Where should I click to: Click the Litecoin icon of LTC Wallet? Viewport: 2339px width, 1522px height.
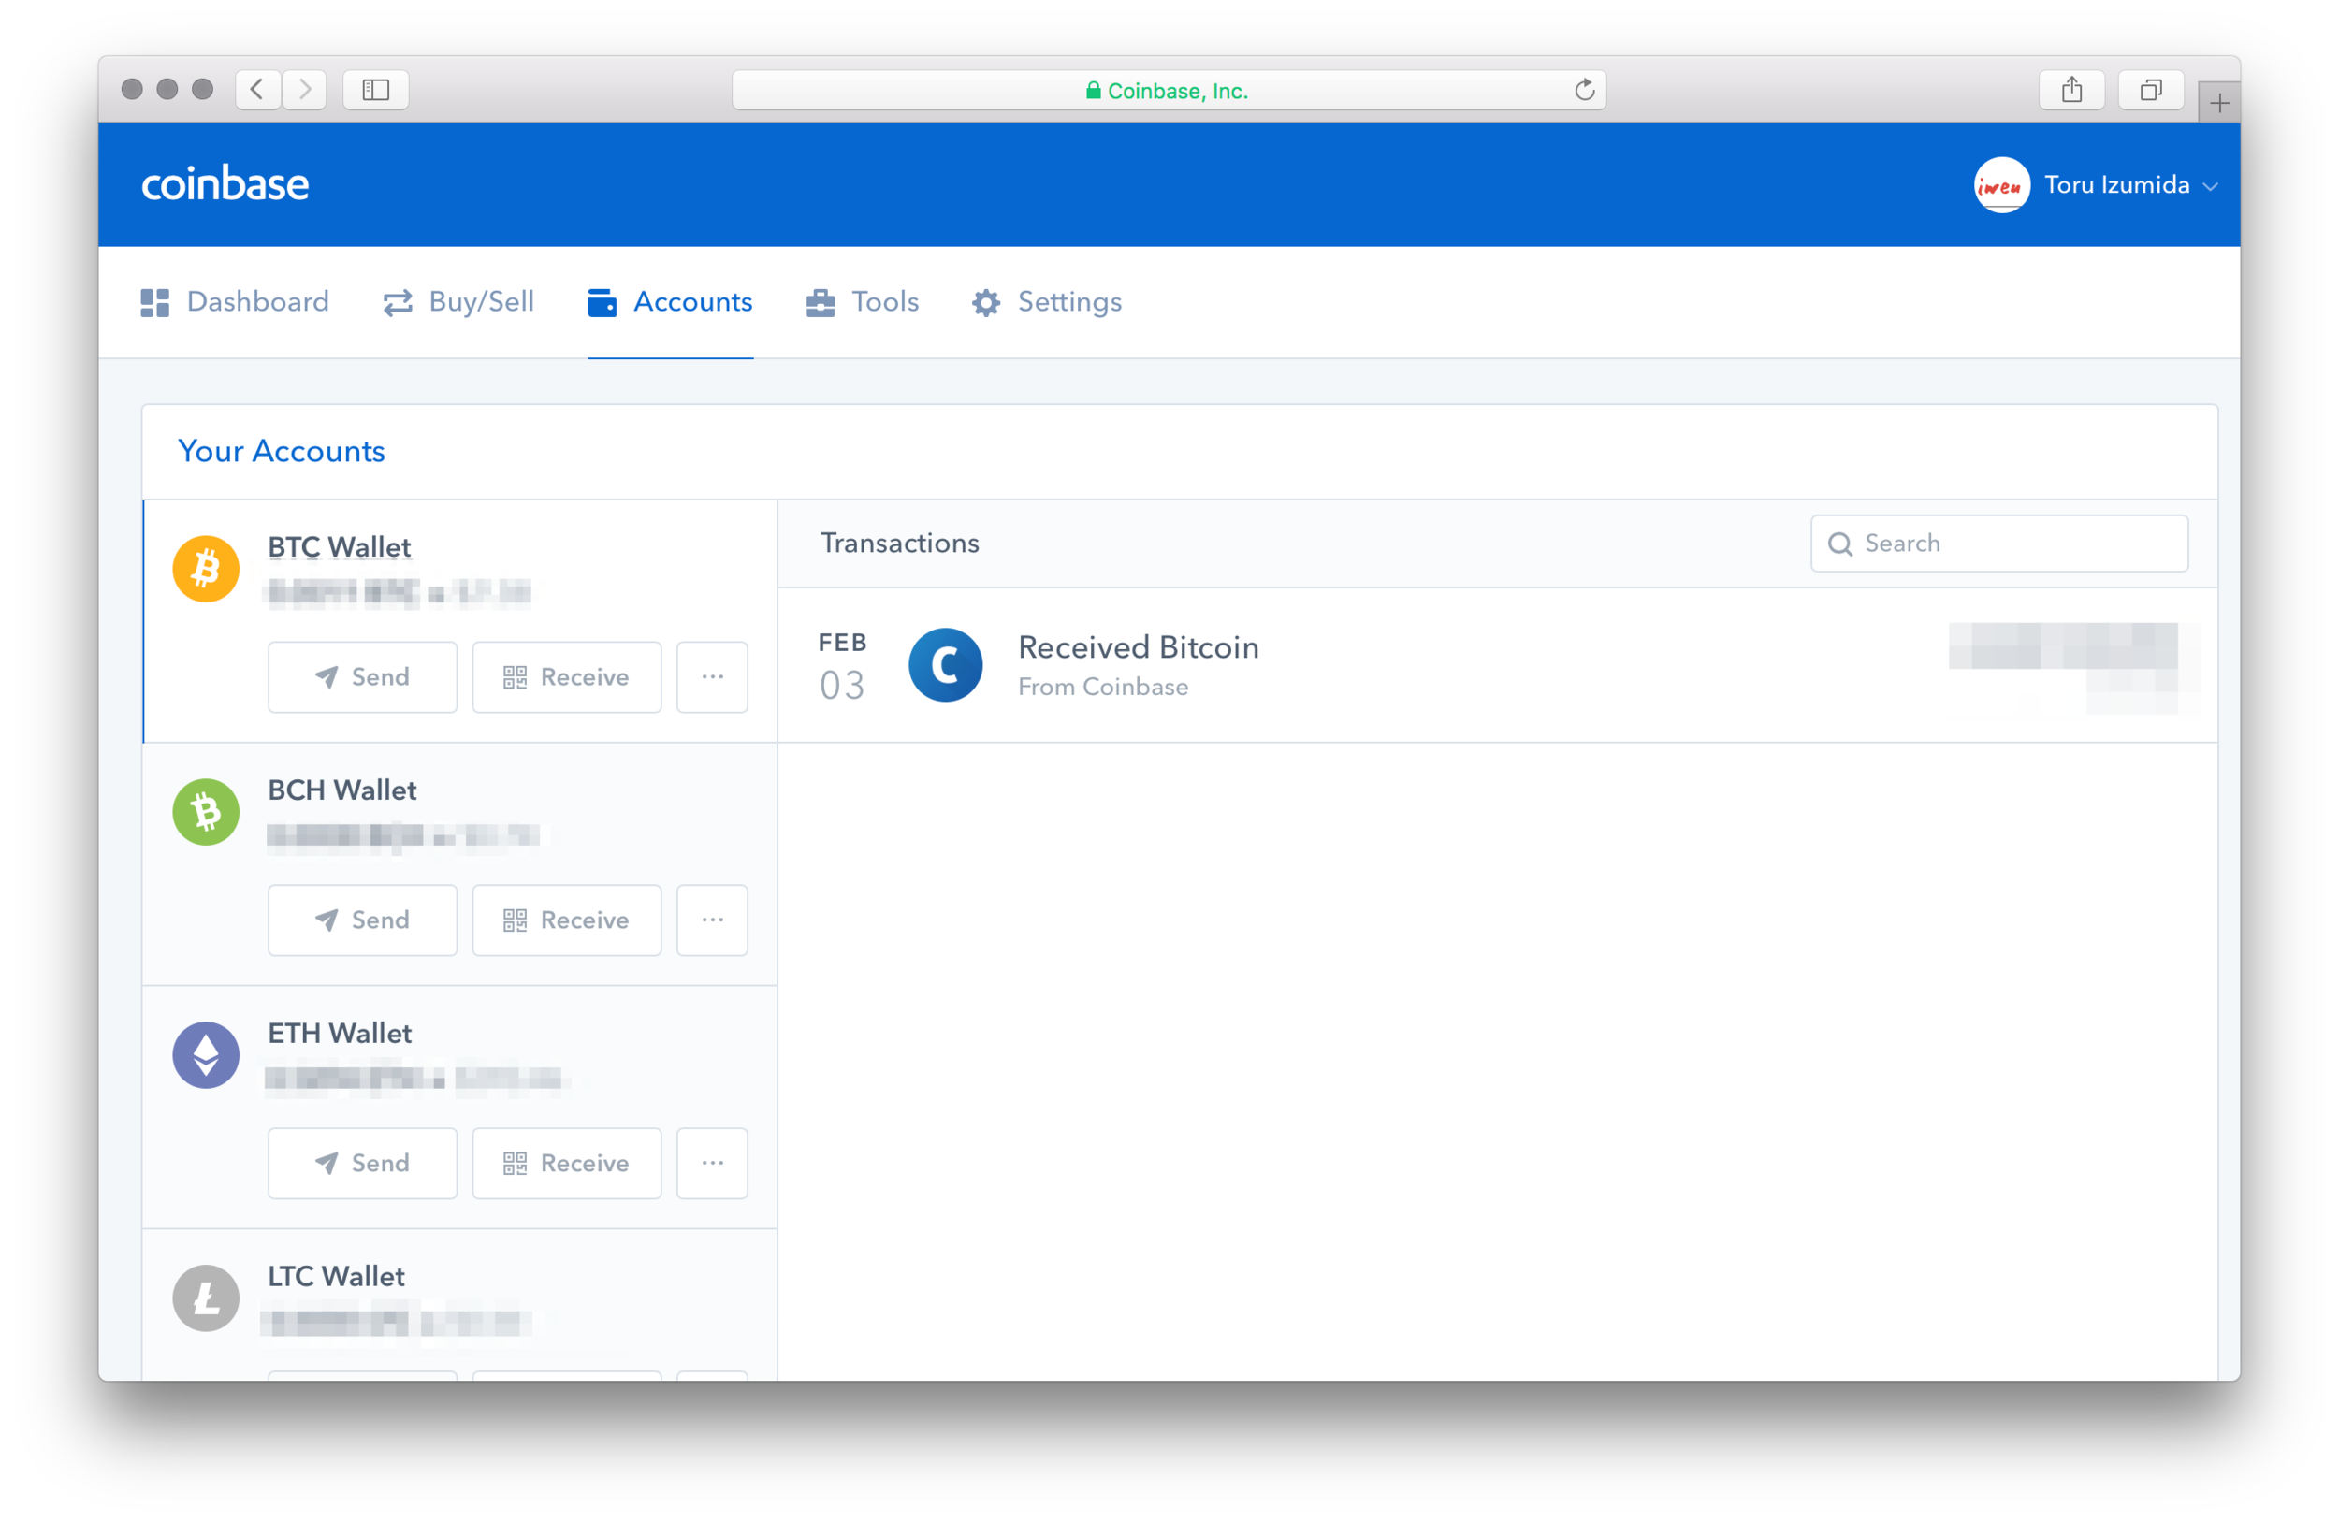207,1297
